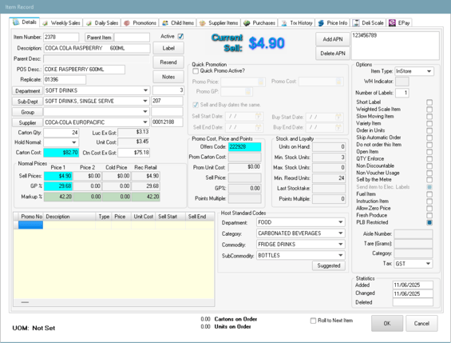Go to Promotions tab
This screenshot has width=451, height=343.
click(x=140, y=22)
